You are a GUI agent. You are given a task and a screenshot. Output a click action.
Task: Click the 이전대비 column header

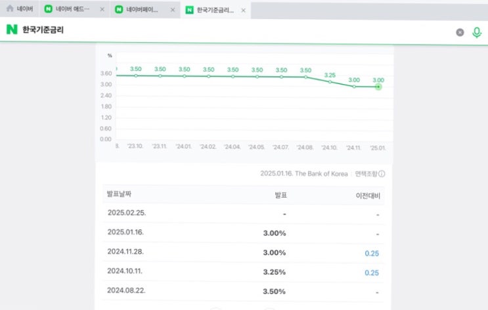coord(368,196)
